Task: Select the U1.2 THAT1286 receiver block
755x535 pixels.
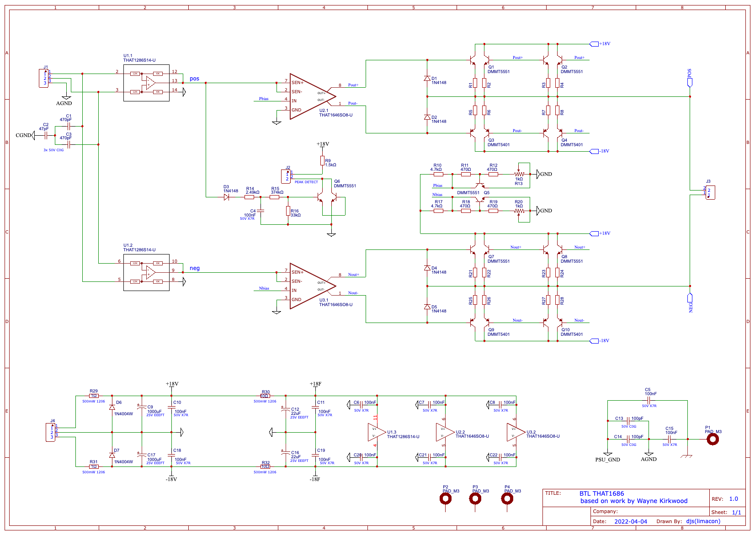Action: 146,272
